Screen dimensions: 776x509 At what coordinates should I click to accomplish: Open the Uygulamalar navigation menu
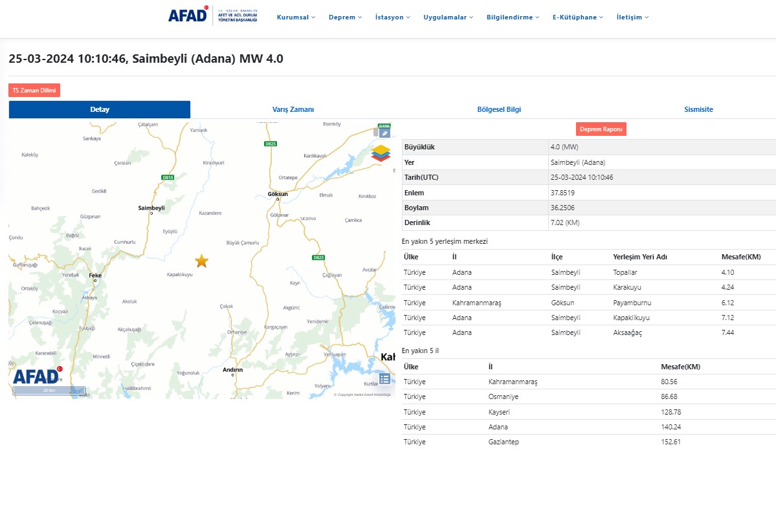(x=448, y=17)
